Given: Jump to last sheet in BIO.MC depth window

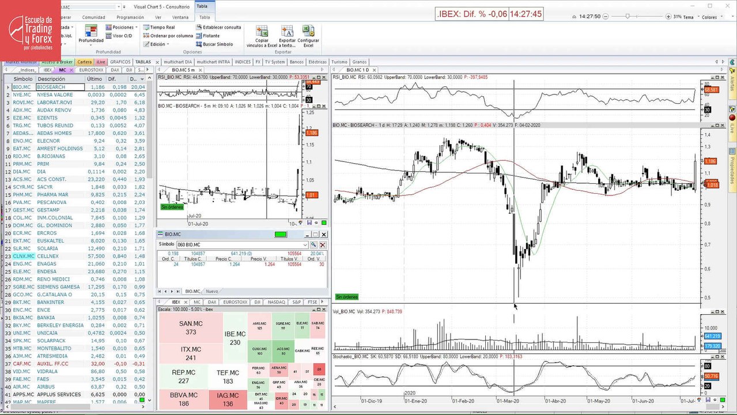Looking at the screenshot, I should click(179, 292).
